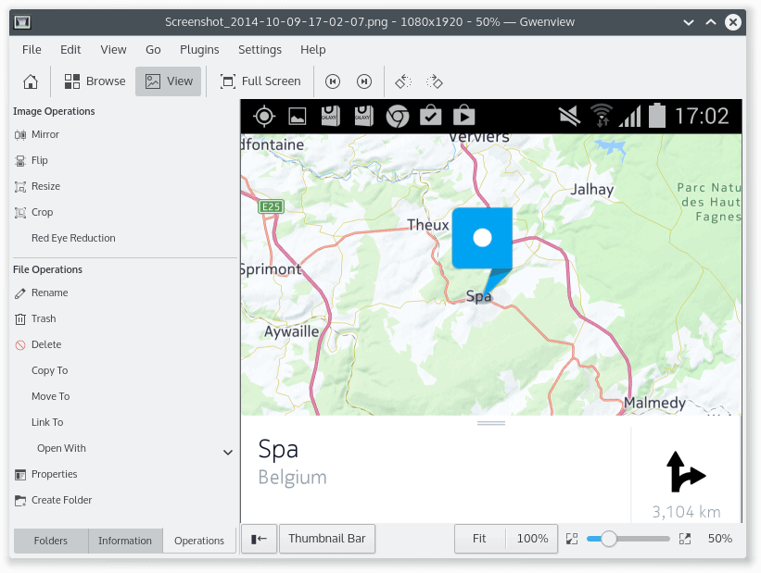Open the Plugins menu
The height and width of the screenshot is (573, 761).
(x=199, y=49)
